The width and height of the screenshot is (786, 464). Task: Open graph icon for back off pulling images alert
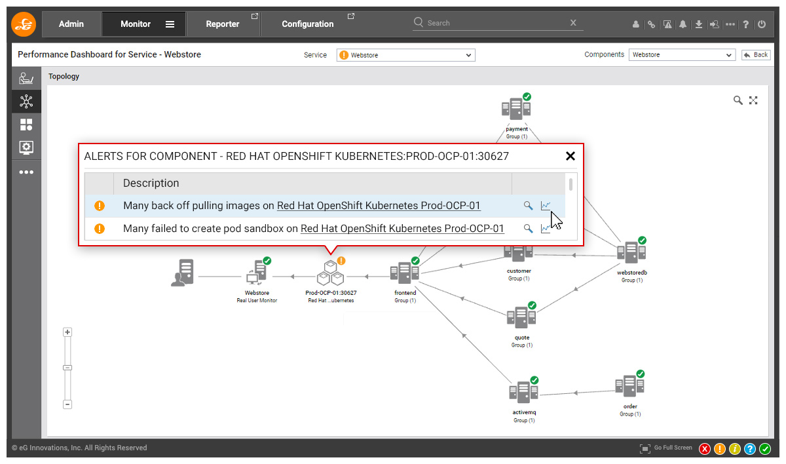546,206
